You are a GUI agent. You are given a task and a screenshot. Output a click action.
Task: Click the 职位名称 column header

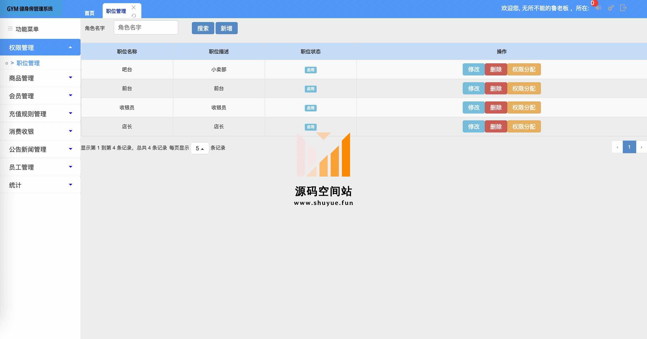(127, 52)
